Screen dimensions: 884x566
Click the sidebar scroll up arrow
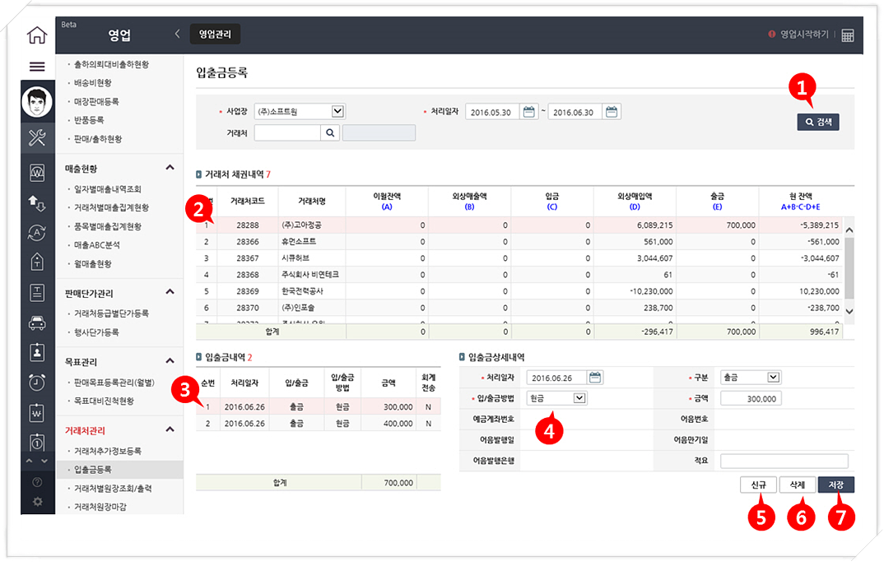(x=30, y=462)
